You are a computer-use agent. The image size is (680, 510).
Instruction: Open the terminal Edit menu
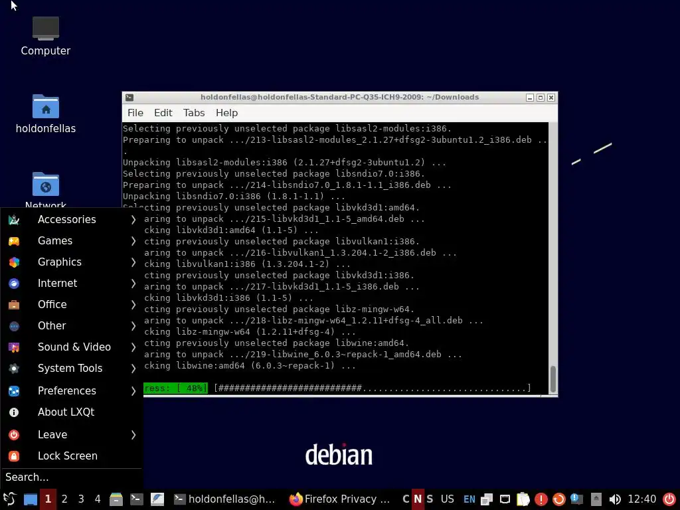click(x=163, y=113)
